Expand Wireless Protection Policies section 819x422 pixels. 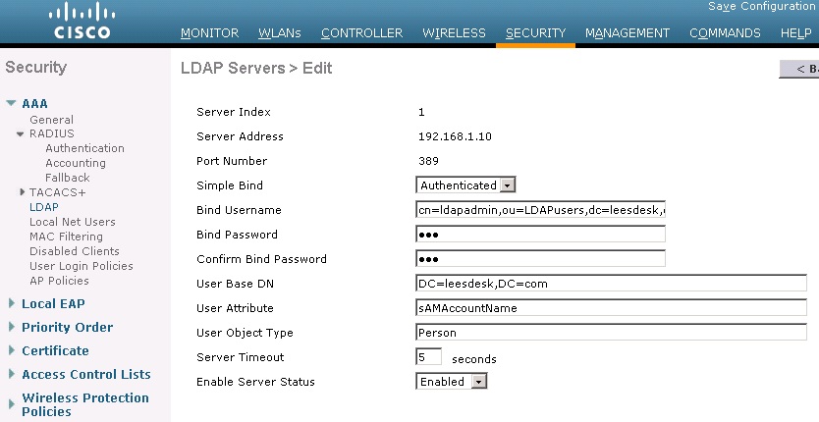point(12,404)
